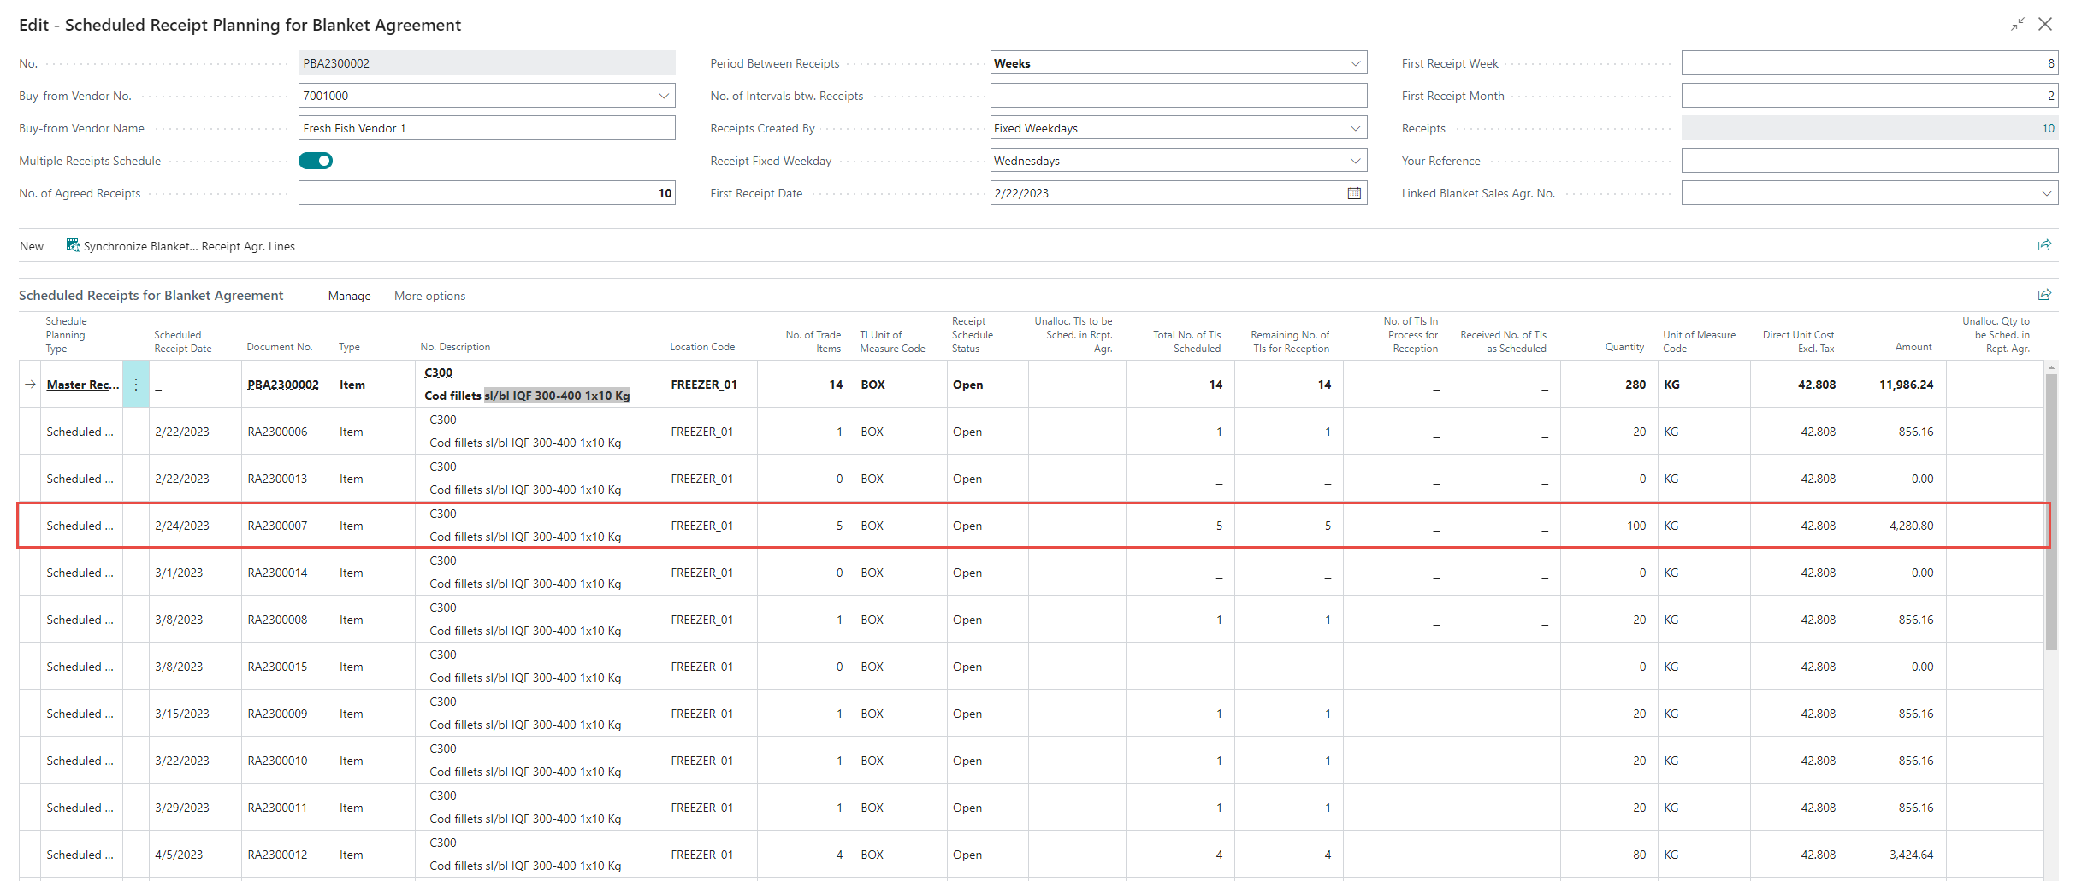The width and height of the screenshot is (2076, 881).
Task: Open the Receipts Created By dropdown
Action: 1355,128
